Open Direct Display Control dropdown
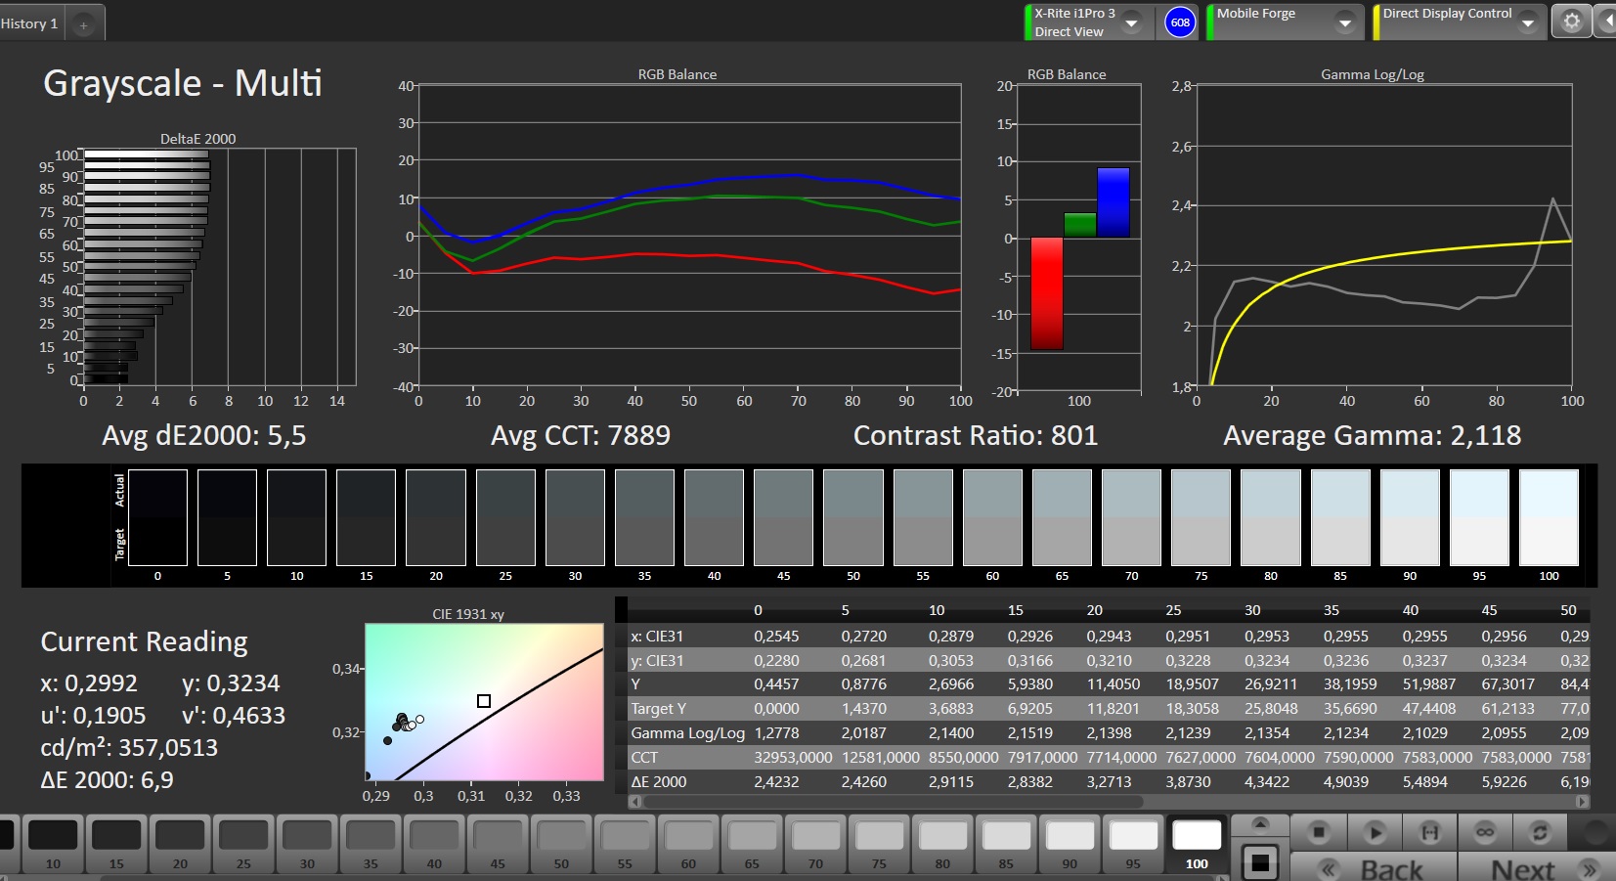 [1528, 22]
